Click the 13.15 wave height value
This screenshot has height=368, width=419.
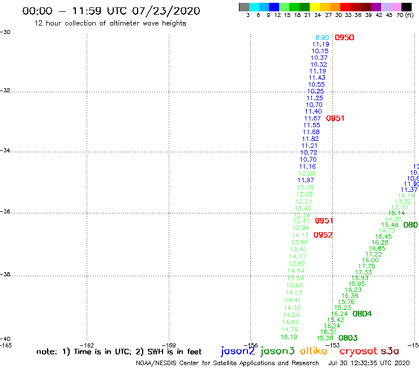click(305, 187)
